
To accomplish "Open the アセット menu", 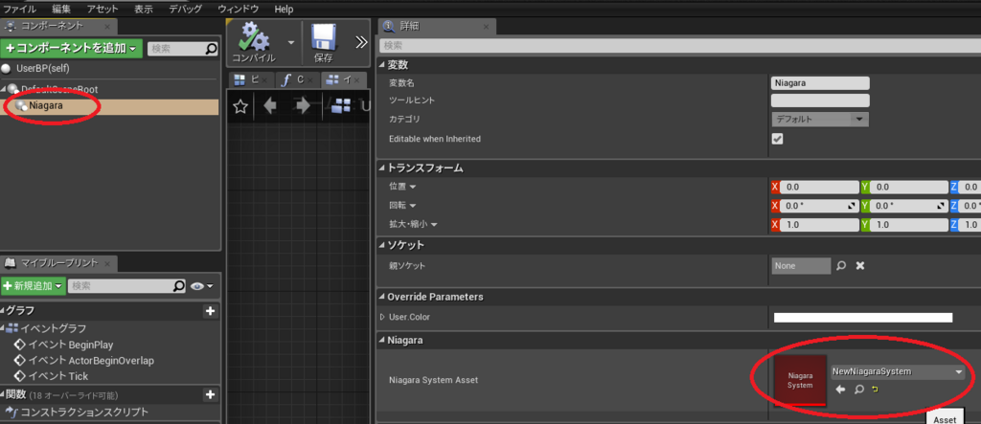I will [103, 10].
